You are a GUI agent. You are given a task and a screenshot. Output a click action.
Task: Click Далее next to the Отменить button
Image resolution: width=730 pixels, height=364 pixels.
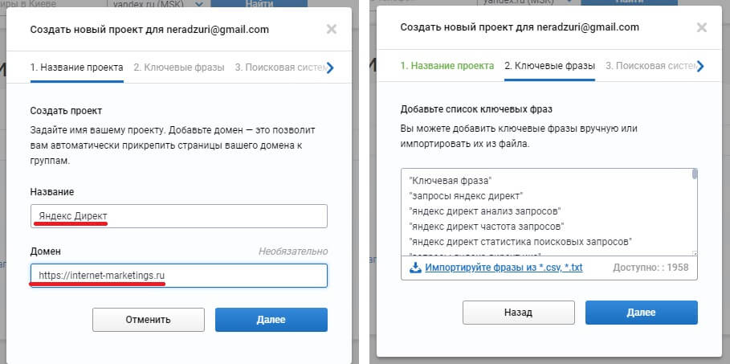[x=271, y=320]
